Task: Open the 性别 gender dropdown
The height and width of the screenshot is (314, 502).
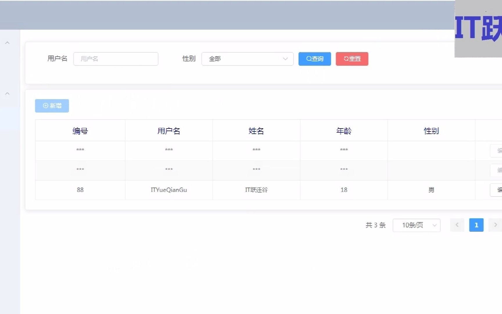Action: (x=247, y=59)
